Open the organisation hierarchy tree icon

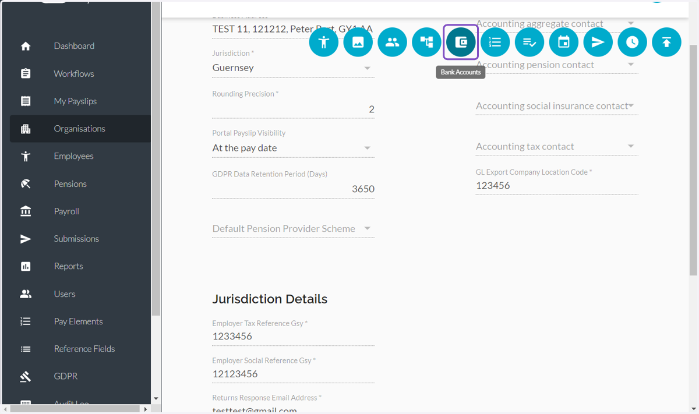(427, 42)
